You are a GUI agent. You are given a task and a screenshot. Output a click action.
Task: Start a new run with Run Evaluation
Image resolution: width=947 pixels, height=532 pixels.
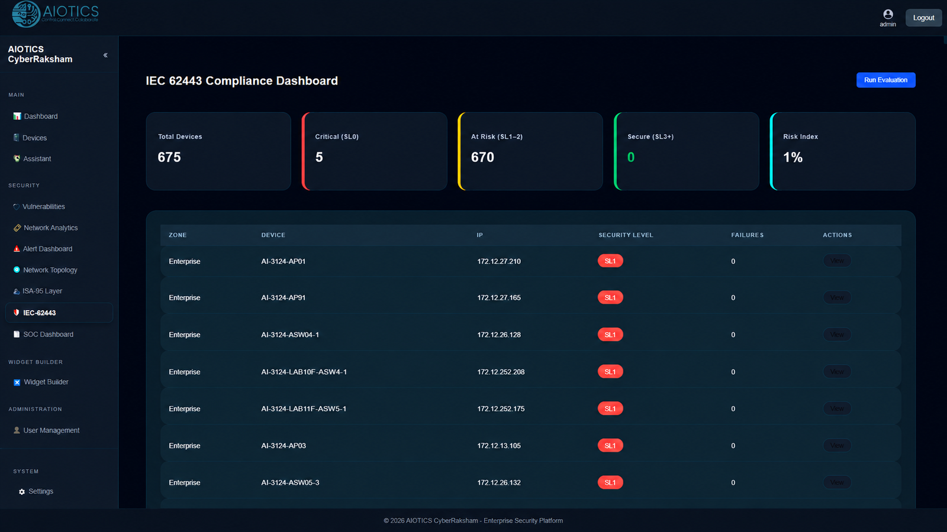pos(885,80)
